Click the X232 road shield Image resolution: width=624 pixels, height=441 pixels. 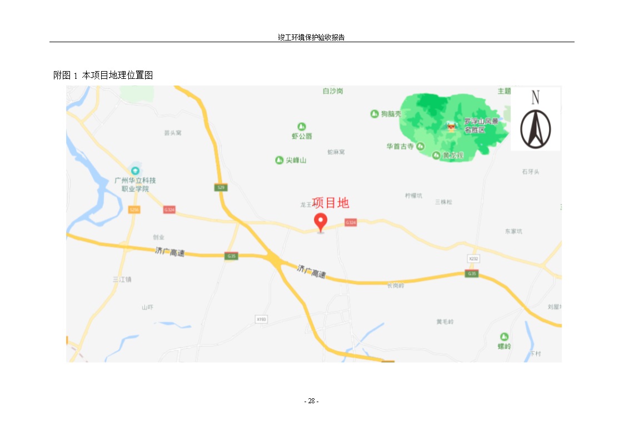point(473,258)
